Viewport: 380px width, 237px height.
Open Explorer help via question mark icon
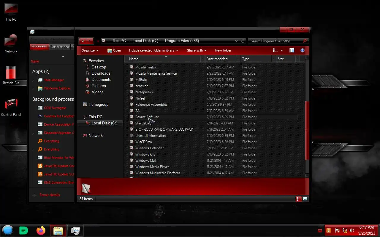coord(303,50)
